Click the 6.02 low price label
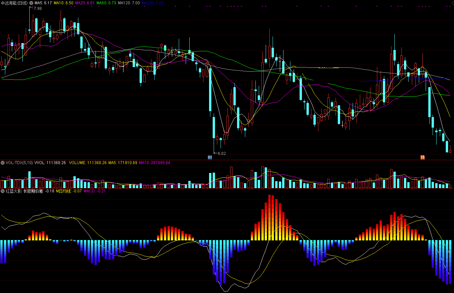The height and width of the screenshot is (293, 454). click(222, 154)
